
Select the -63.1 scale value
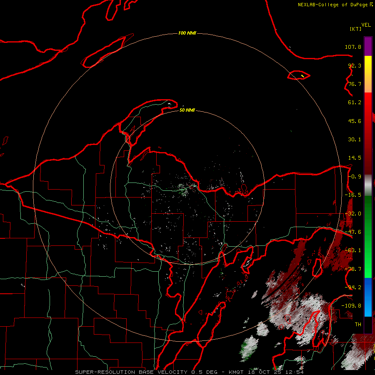(353, 250)
